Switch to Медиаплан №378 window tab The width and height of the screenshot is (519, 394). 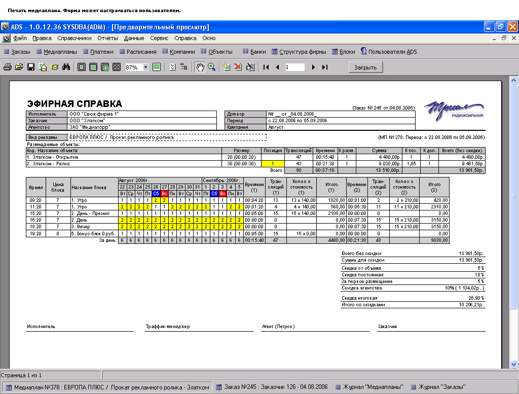click(107, 387)
